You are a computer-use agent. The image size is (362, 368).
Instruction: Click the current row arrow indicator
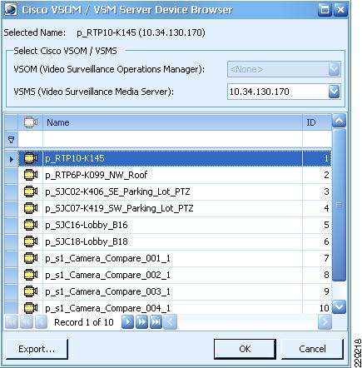(12, 159)
